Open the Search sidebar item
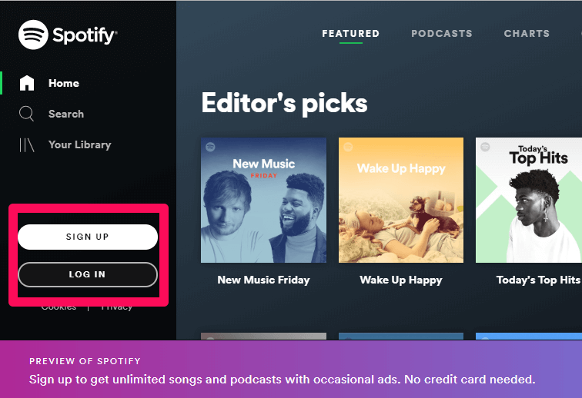582x398 pixels. (x=66, y=114)
